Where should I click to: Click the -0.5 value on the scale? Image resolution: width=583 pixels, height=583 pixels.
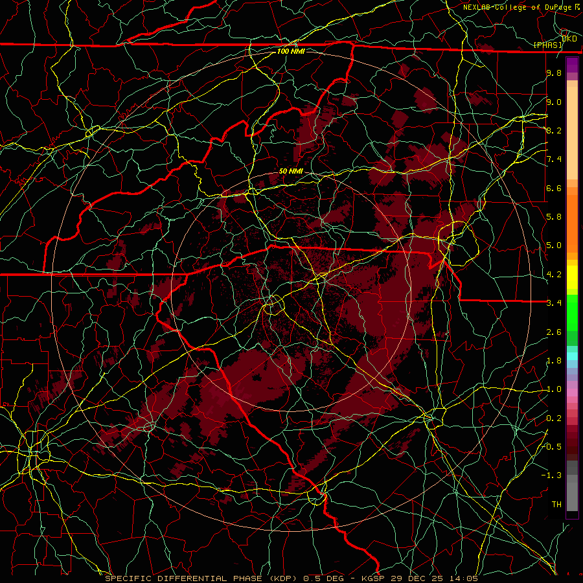551,447
